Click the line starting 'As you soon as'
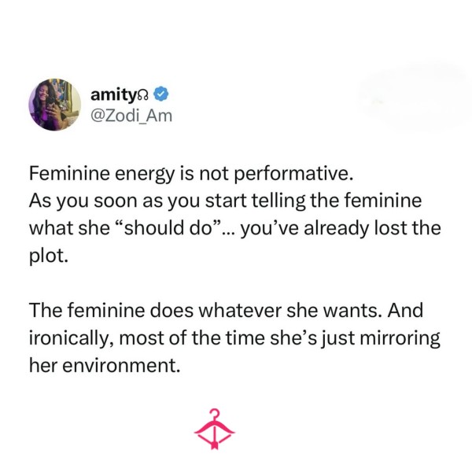This screenshot has width=472, height=472. (x=226, y=201)
